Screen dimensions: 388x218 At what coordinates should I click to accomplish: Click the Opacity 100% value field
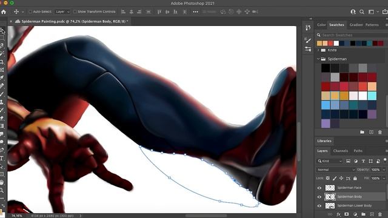(375, 170)
